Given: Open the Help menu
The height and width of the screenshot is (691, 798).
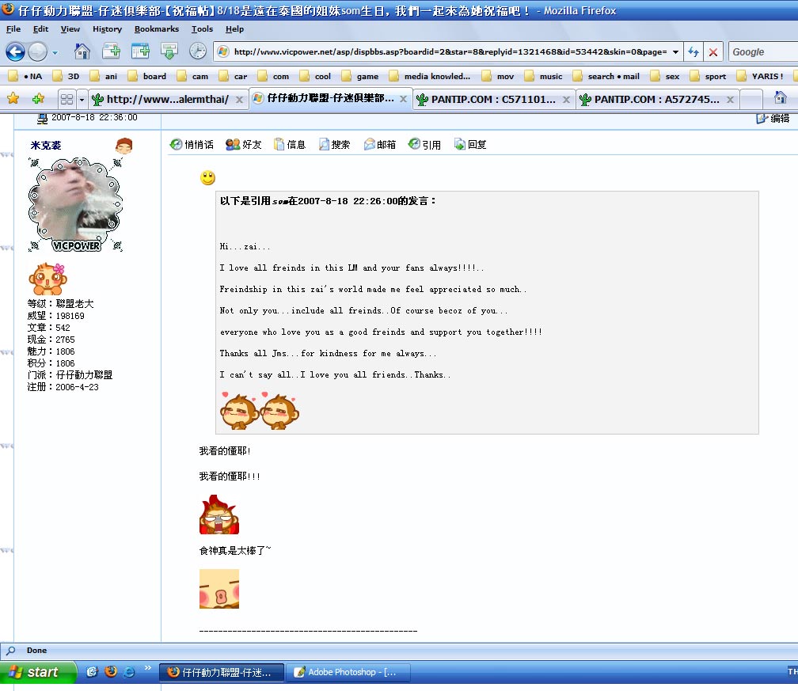Looking at the screenshot, I should point(234,29).
